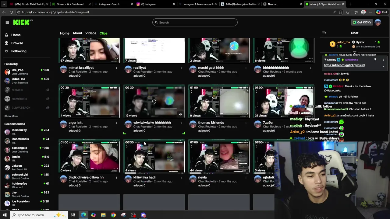
Task: Play the alger intt clip thumbnail
Action: coord(89,102)
